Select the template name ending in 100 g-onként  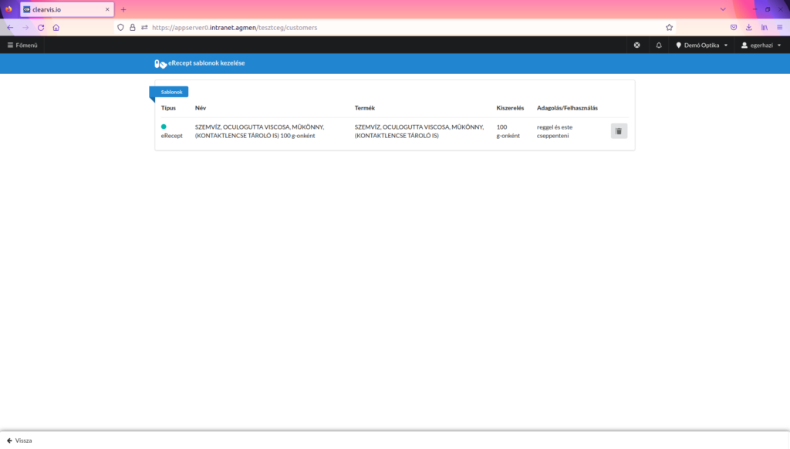pyautogui.click(x=259, y=131)
